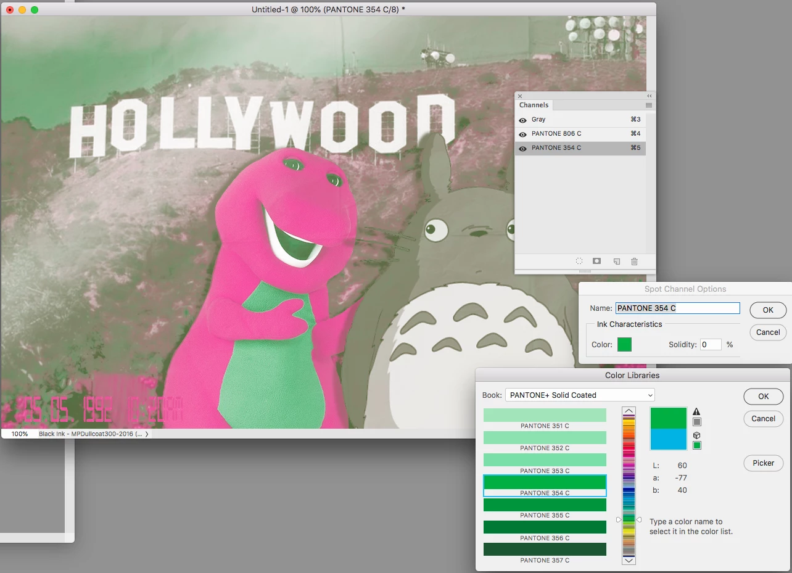
Task: Switch to the Channels tab
Action: (534, 105)
